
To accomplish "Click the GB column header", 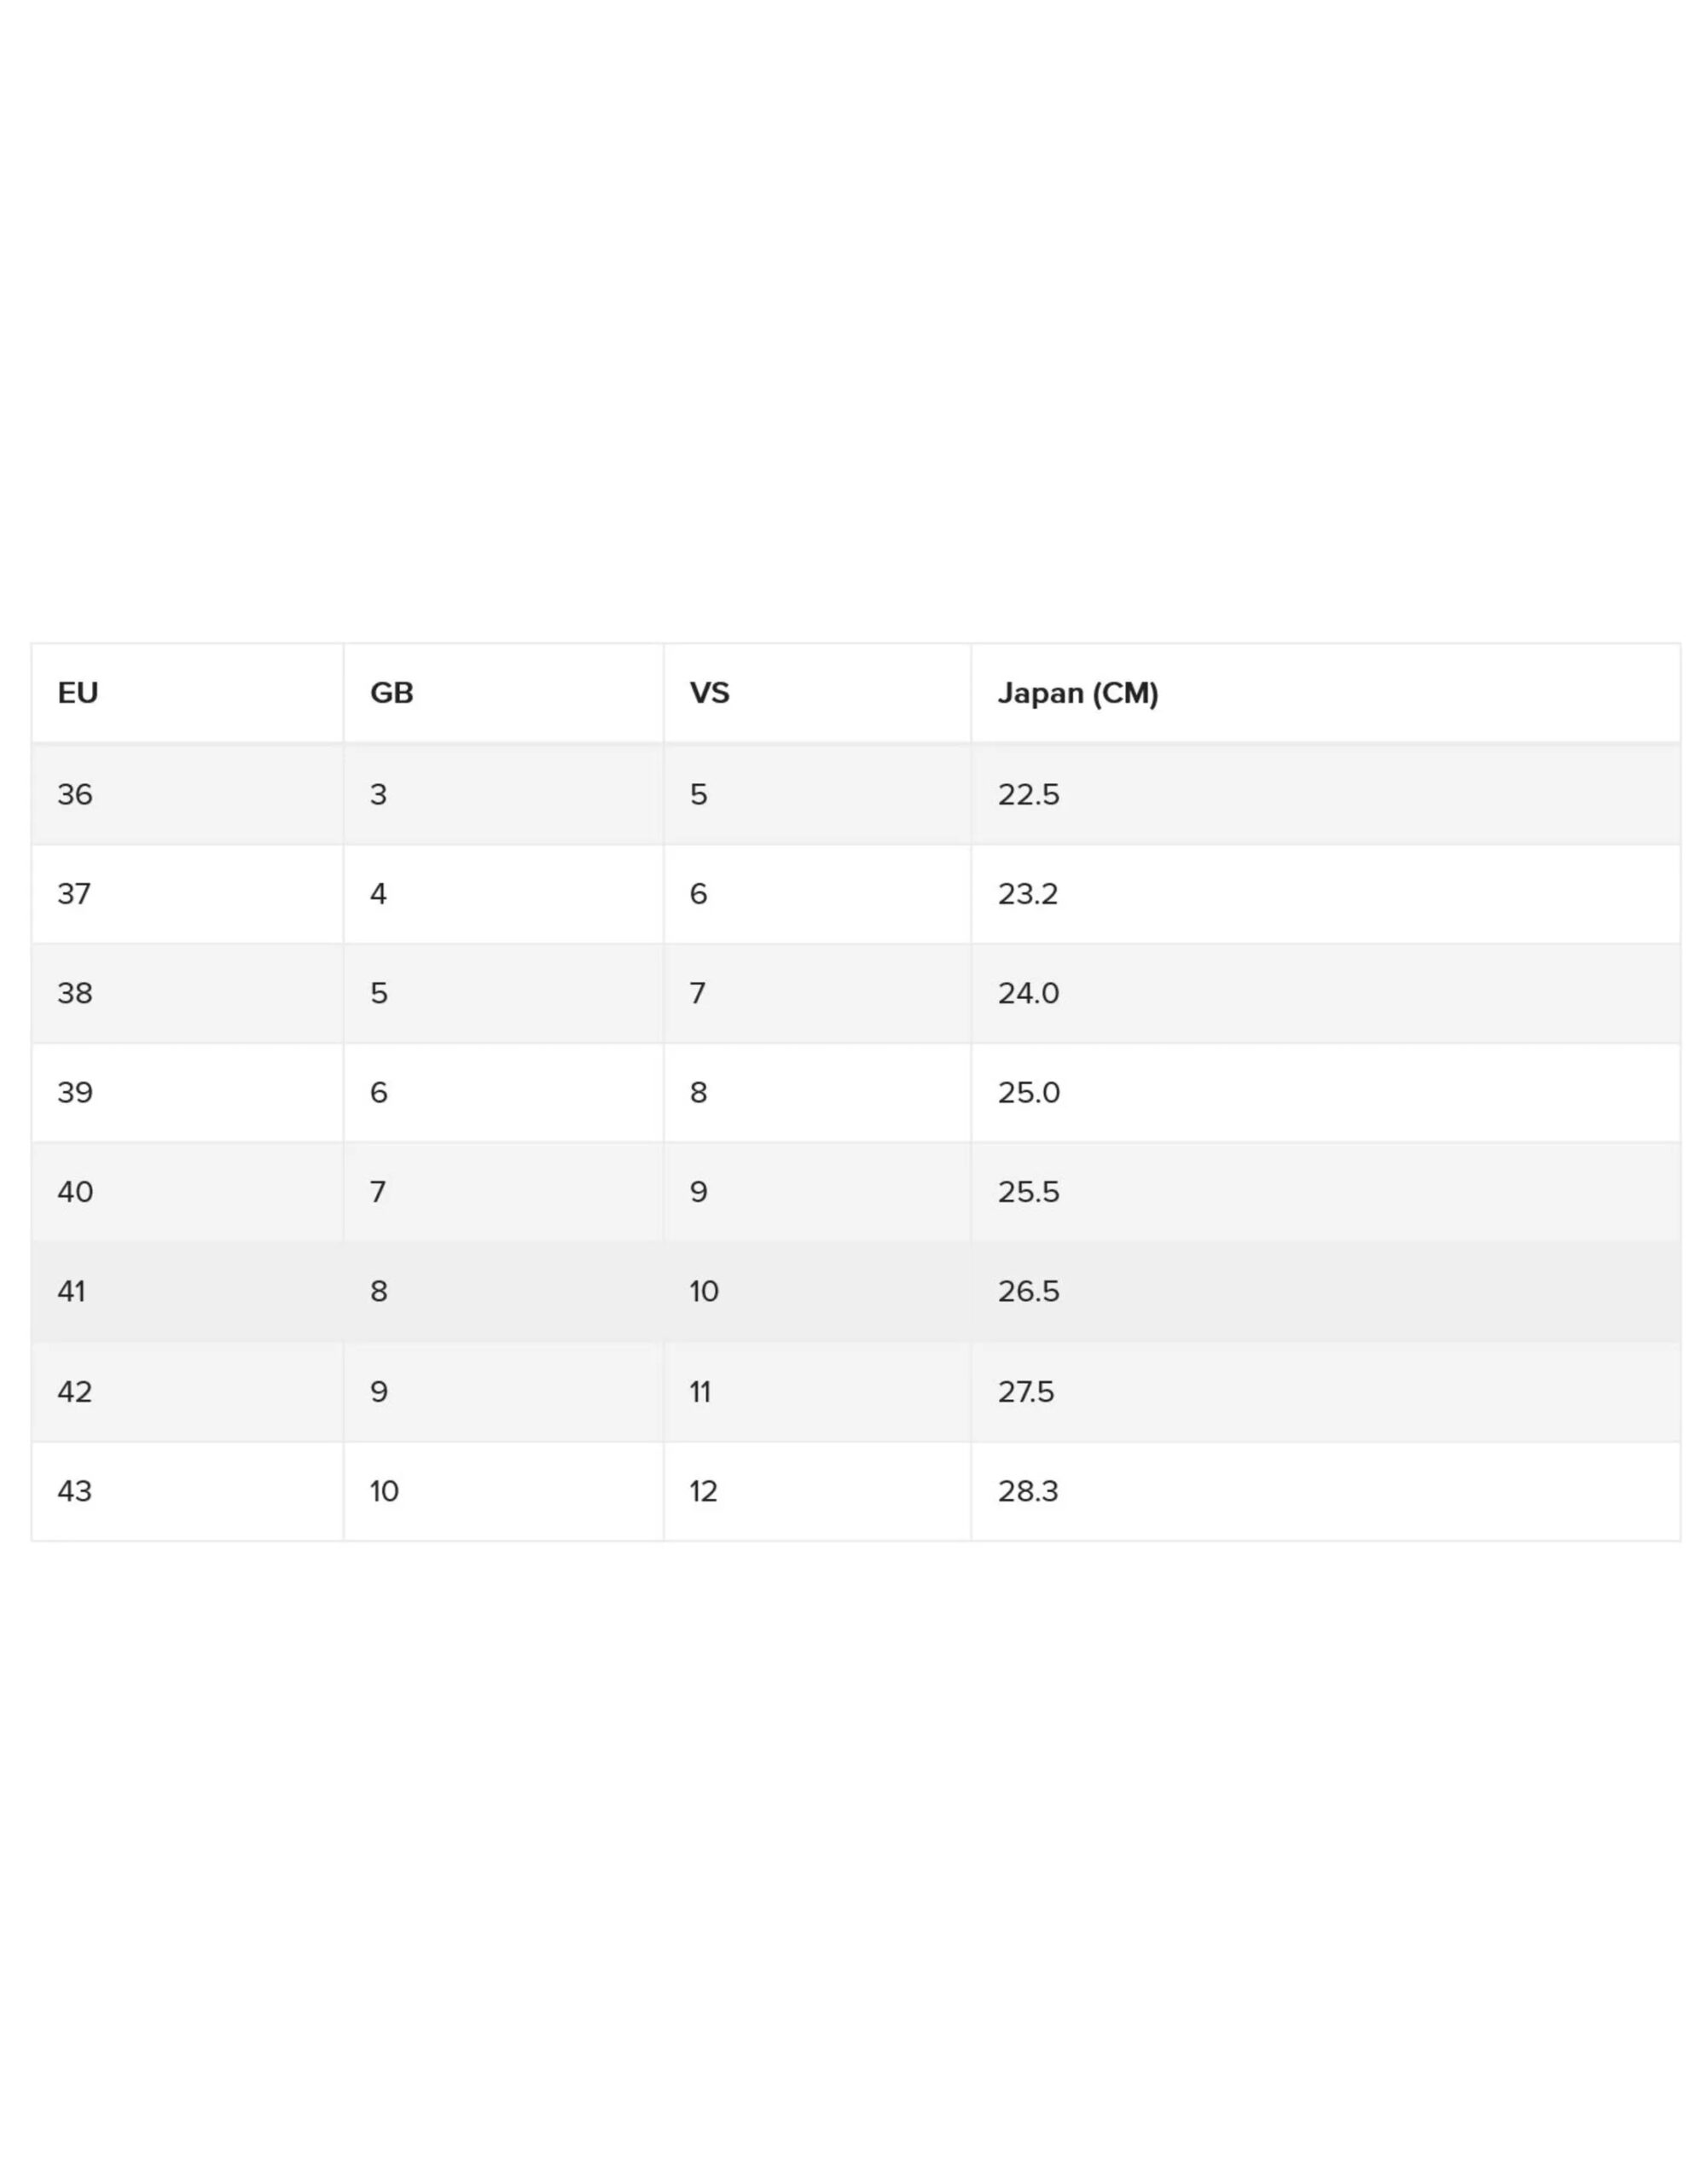I will coord(503,693).
